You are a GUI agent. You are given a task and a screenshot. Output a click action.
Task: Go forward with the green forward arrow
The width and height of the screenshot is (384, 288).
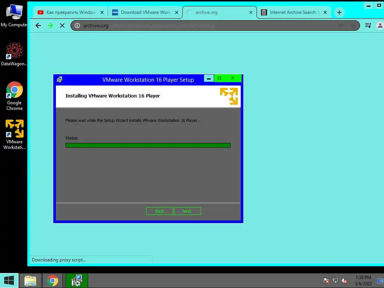point(50,25)
